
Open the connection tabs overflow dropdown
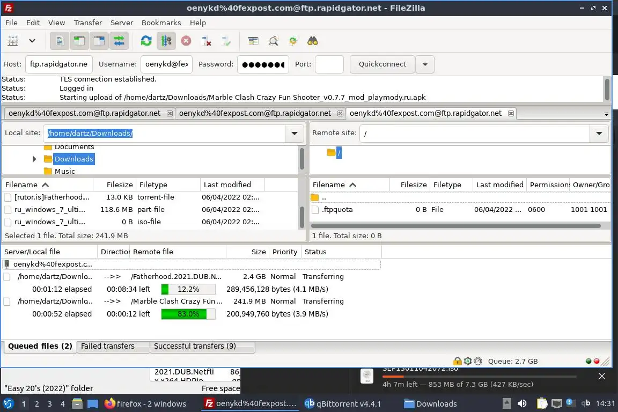606,114
